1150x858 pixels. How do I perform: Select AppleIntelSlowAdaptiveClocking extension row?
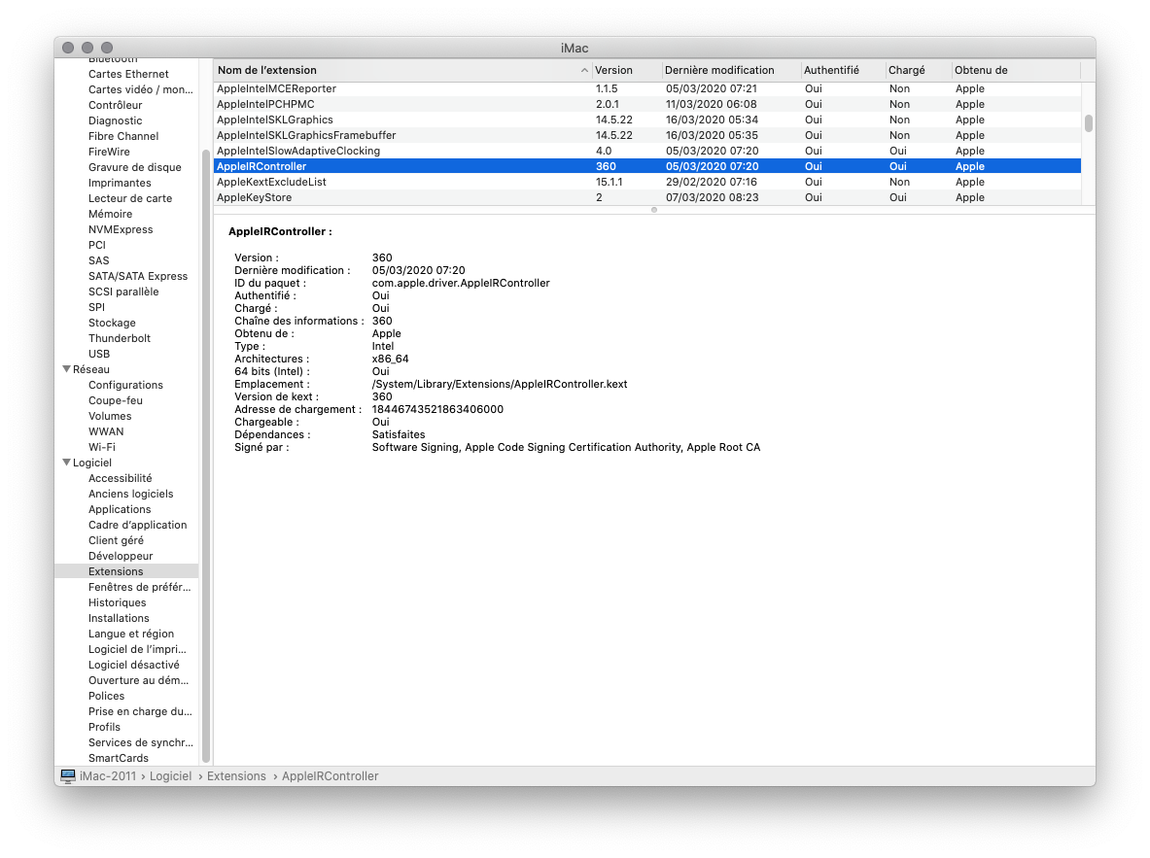point(646,151)
